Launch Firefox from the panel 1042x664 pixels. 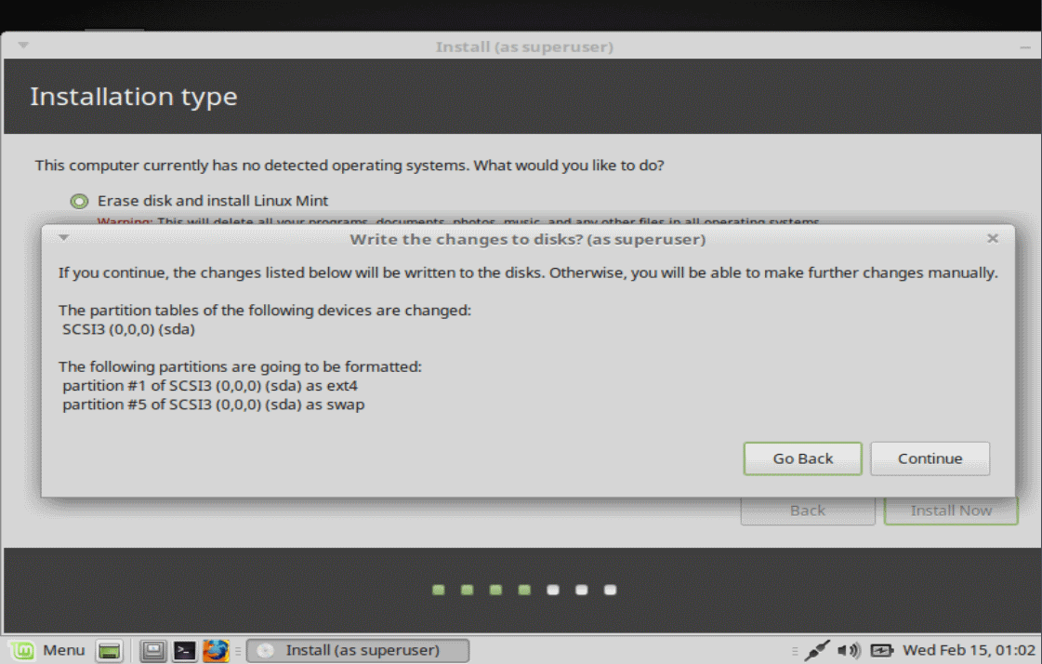[x=216, y=651]
